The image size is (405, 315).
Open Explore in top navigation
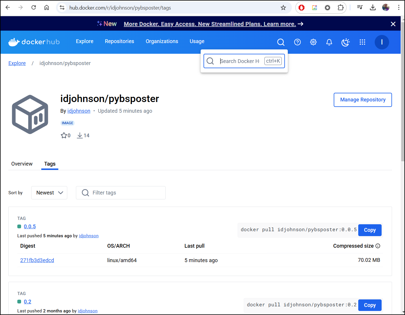[x=85, y=41]
